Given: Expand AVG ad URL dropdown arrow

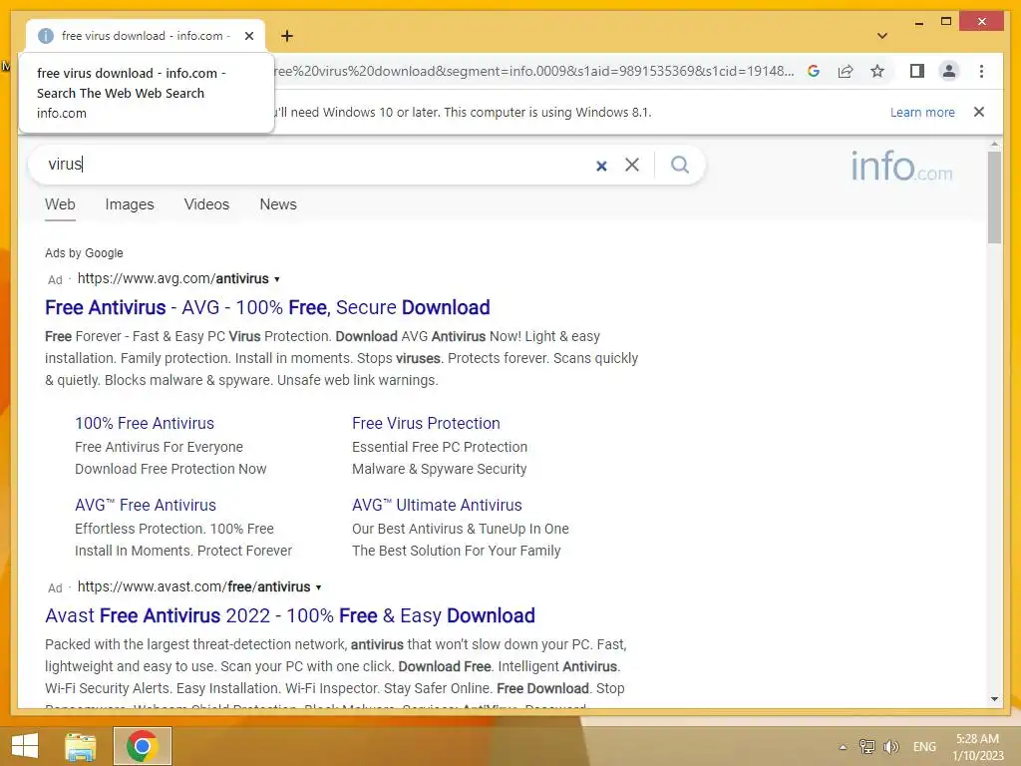Looking at the screenshot, I should [x=277, y=279].
